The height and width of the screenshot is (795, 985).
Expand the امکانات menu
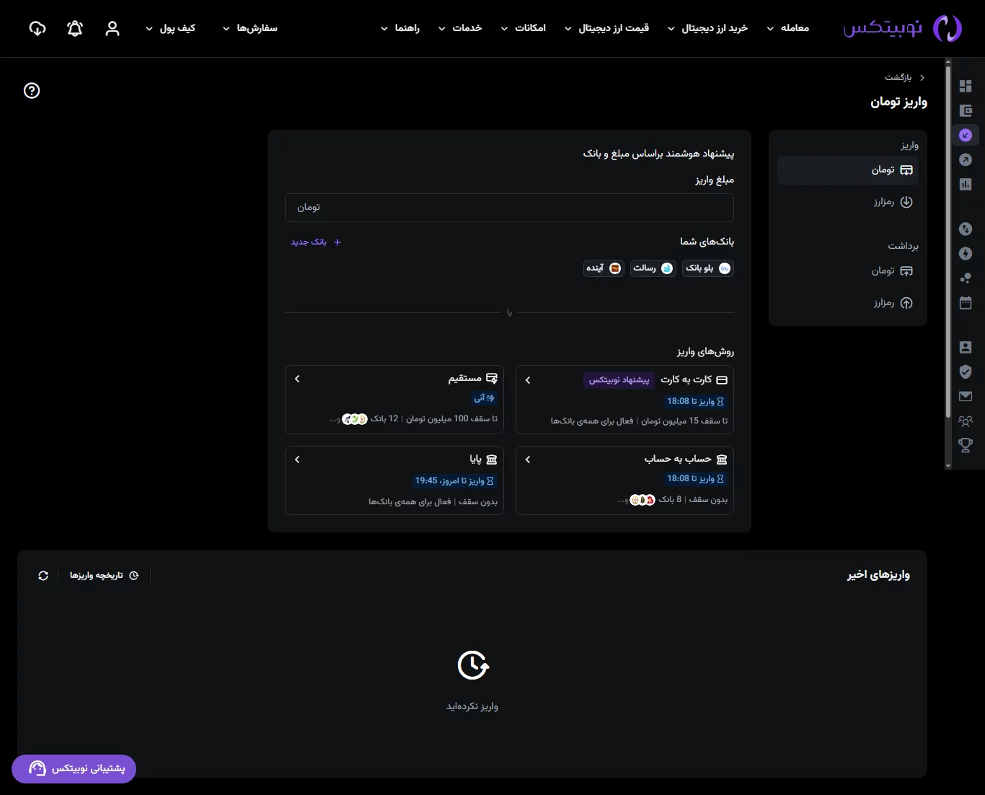click(x=523, y=28)
